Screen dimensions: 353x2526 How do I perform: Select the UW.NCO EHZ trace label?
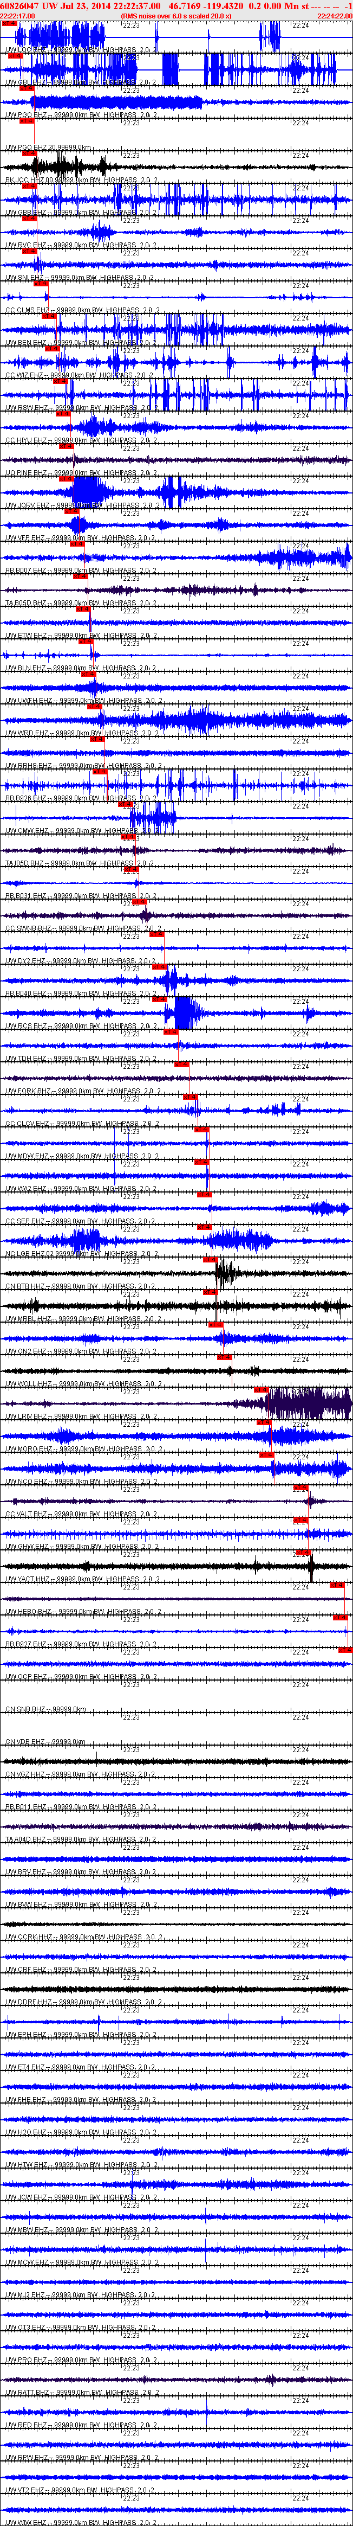click(x=80, y=1480)
